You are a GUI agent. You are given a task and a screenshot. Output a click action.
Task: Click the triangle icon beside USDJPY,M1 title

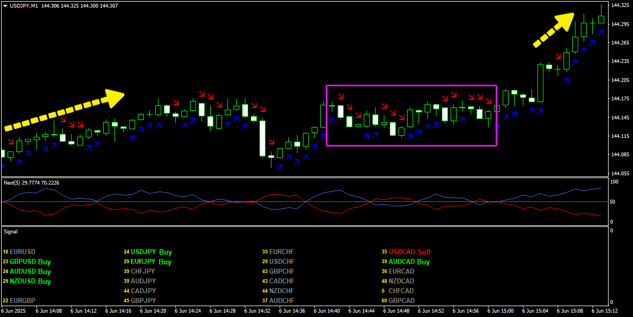tap(5, 5)
